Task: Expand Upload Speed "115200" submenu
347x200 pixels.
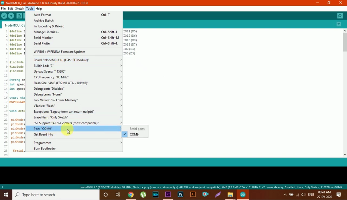Action: (74, 72)
